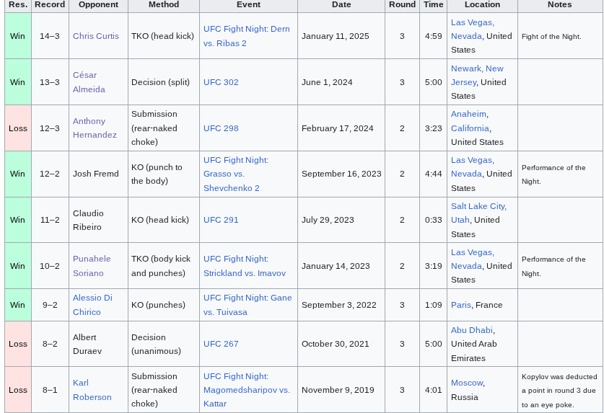The image size is (604, 413).
Task: Click the Event column header
Action: pyautogui.click(x=248, y=5)
